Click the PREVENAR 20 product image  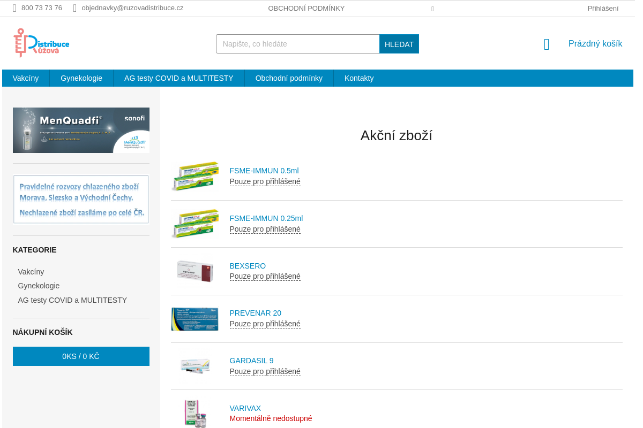(x=195, y=319)
